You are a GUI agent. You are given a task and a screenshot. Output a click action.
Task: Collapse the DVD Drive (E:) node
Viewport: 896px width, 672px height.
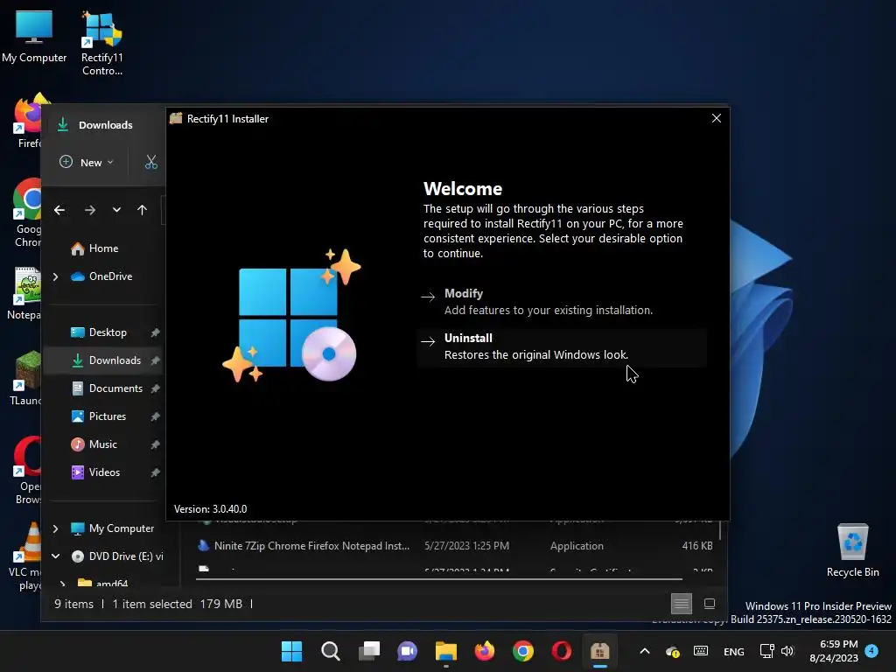coord(55,556)
